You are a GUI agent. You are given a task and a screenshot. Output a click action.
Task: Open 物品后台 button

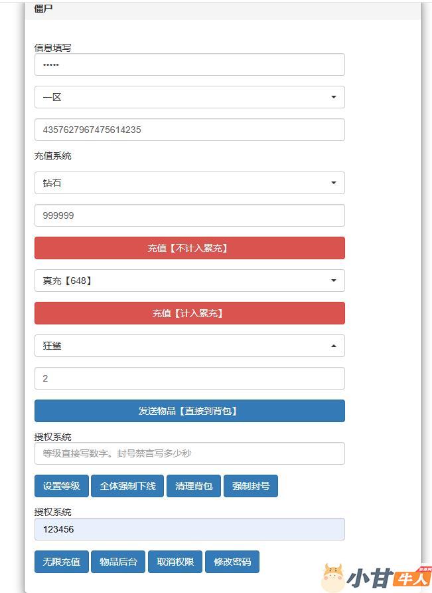click(118, 562)
